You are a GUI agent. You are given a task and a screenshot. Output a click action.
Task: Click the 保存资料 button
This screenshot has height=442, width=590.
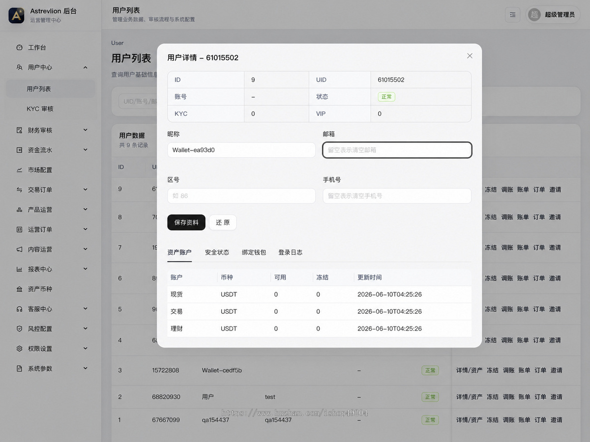(186, 222)
